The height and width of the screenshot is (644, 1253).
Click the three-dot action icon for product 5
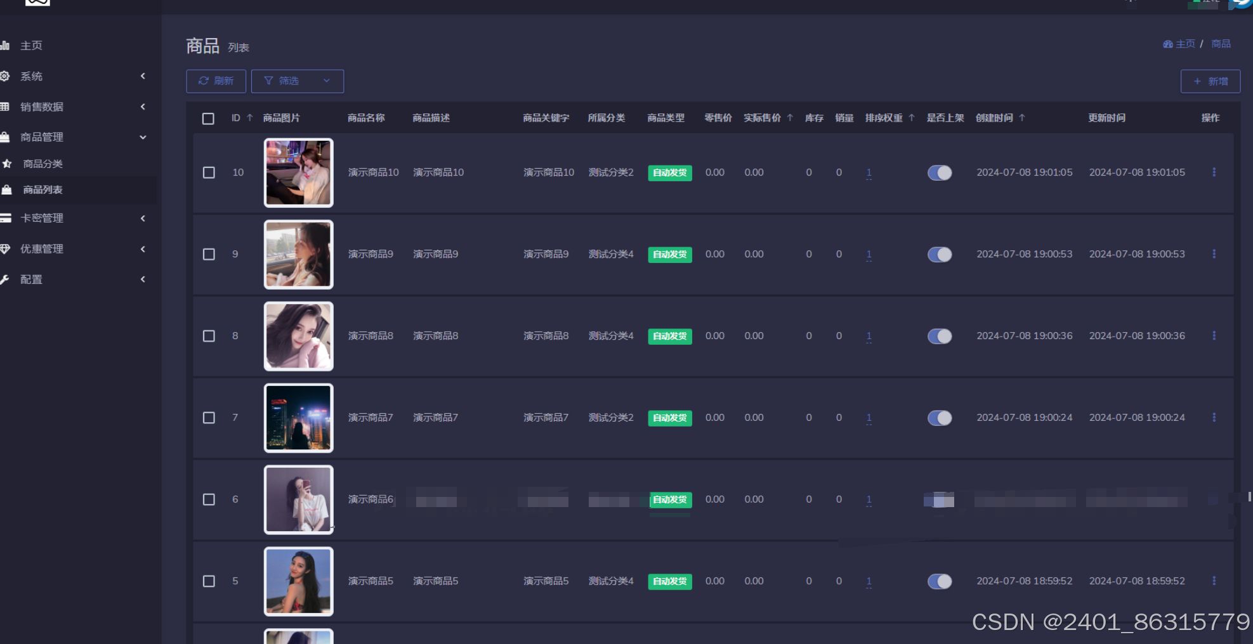pos(1214,581)
